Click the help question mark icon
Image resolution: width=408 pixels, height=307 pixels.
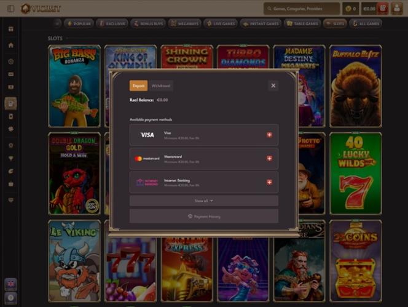[10, 298]
